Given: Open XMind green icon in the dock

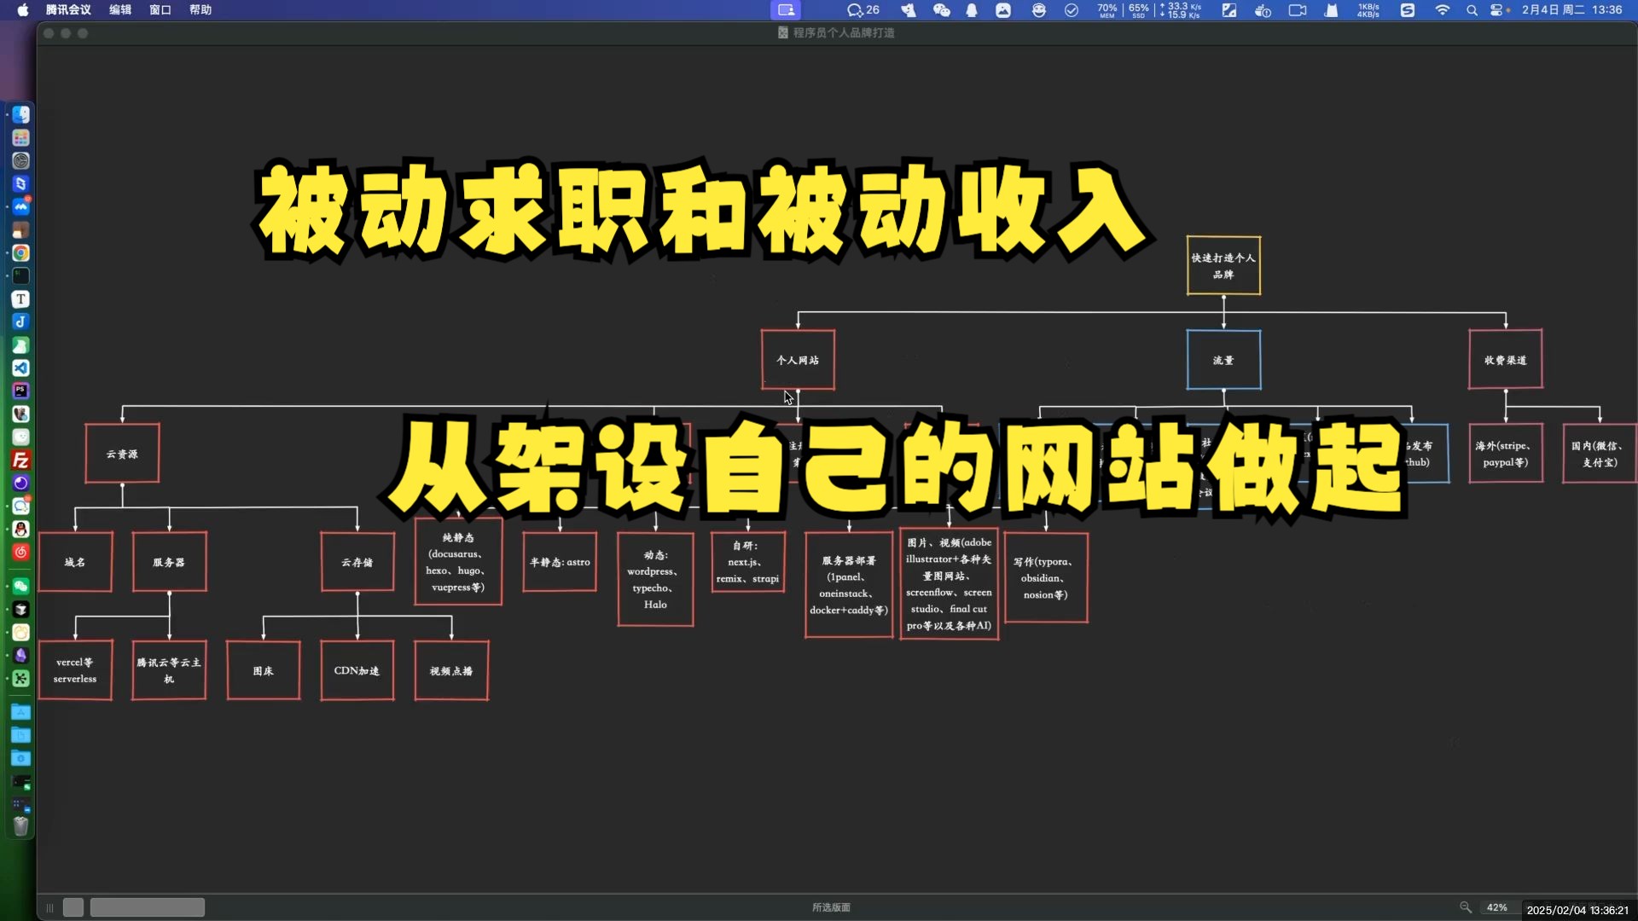Looking at the screenshot, I should click(21, 678).
